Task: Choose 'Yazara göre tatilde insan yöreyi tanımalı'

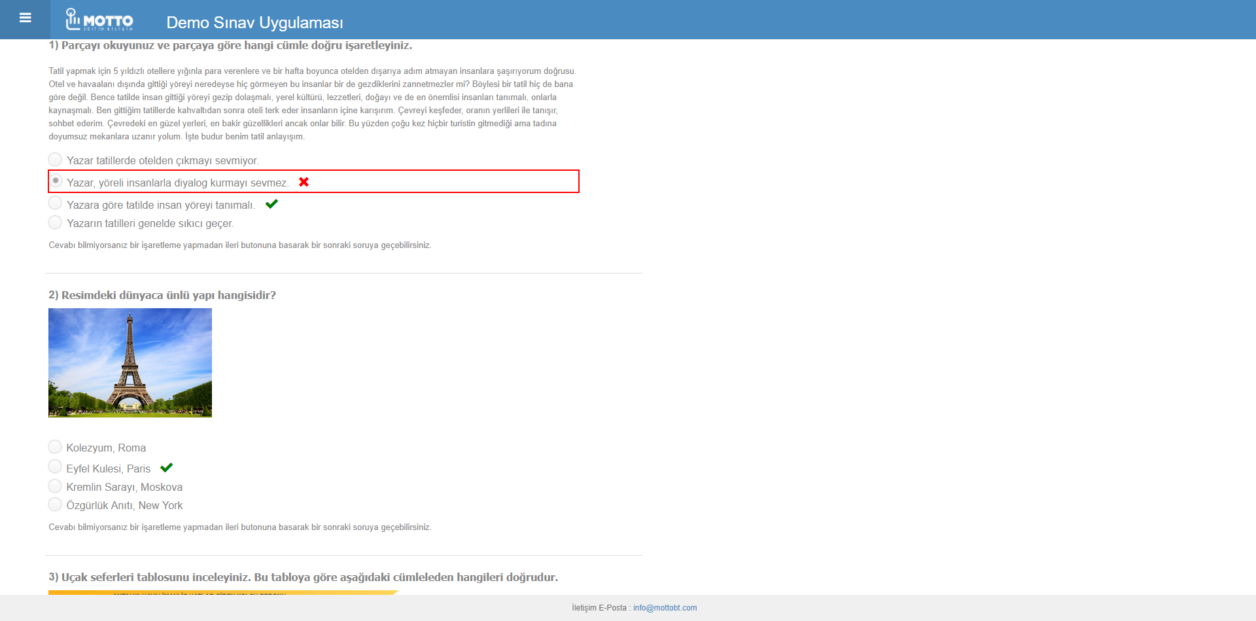Action: point(56,204)
